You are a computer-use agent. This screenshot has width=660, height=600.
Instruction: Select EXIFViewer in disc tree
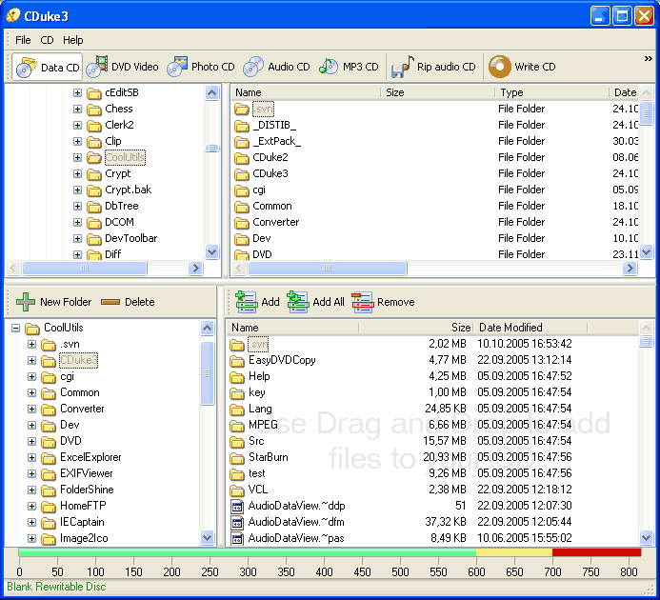(x=87, y=473)
